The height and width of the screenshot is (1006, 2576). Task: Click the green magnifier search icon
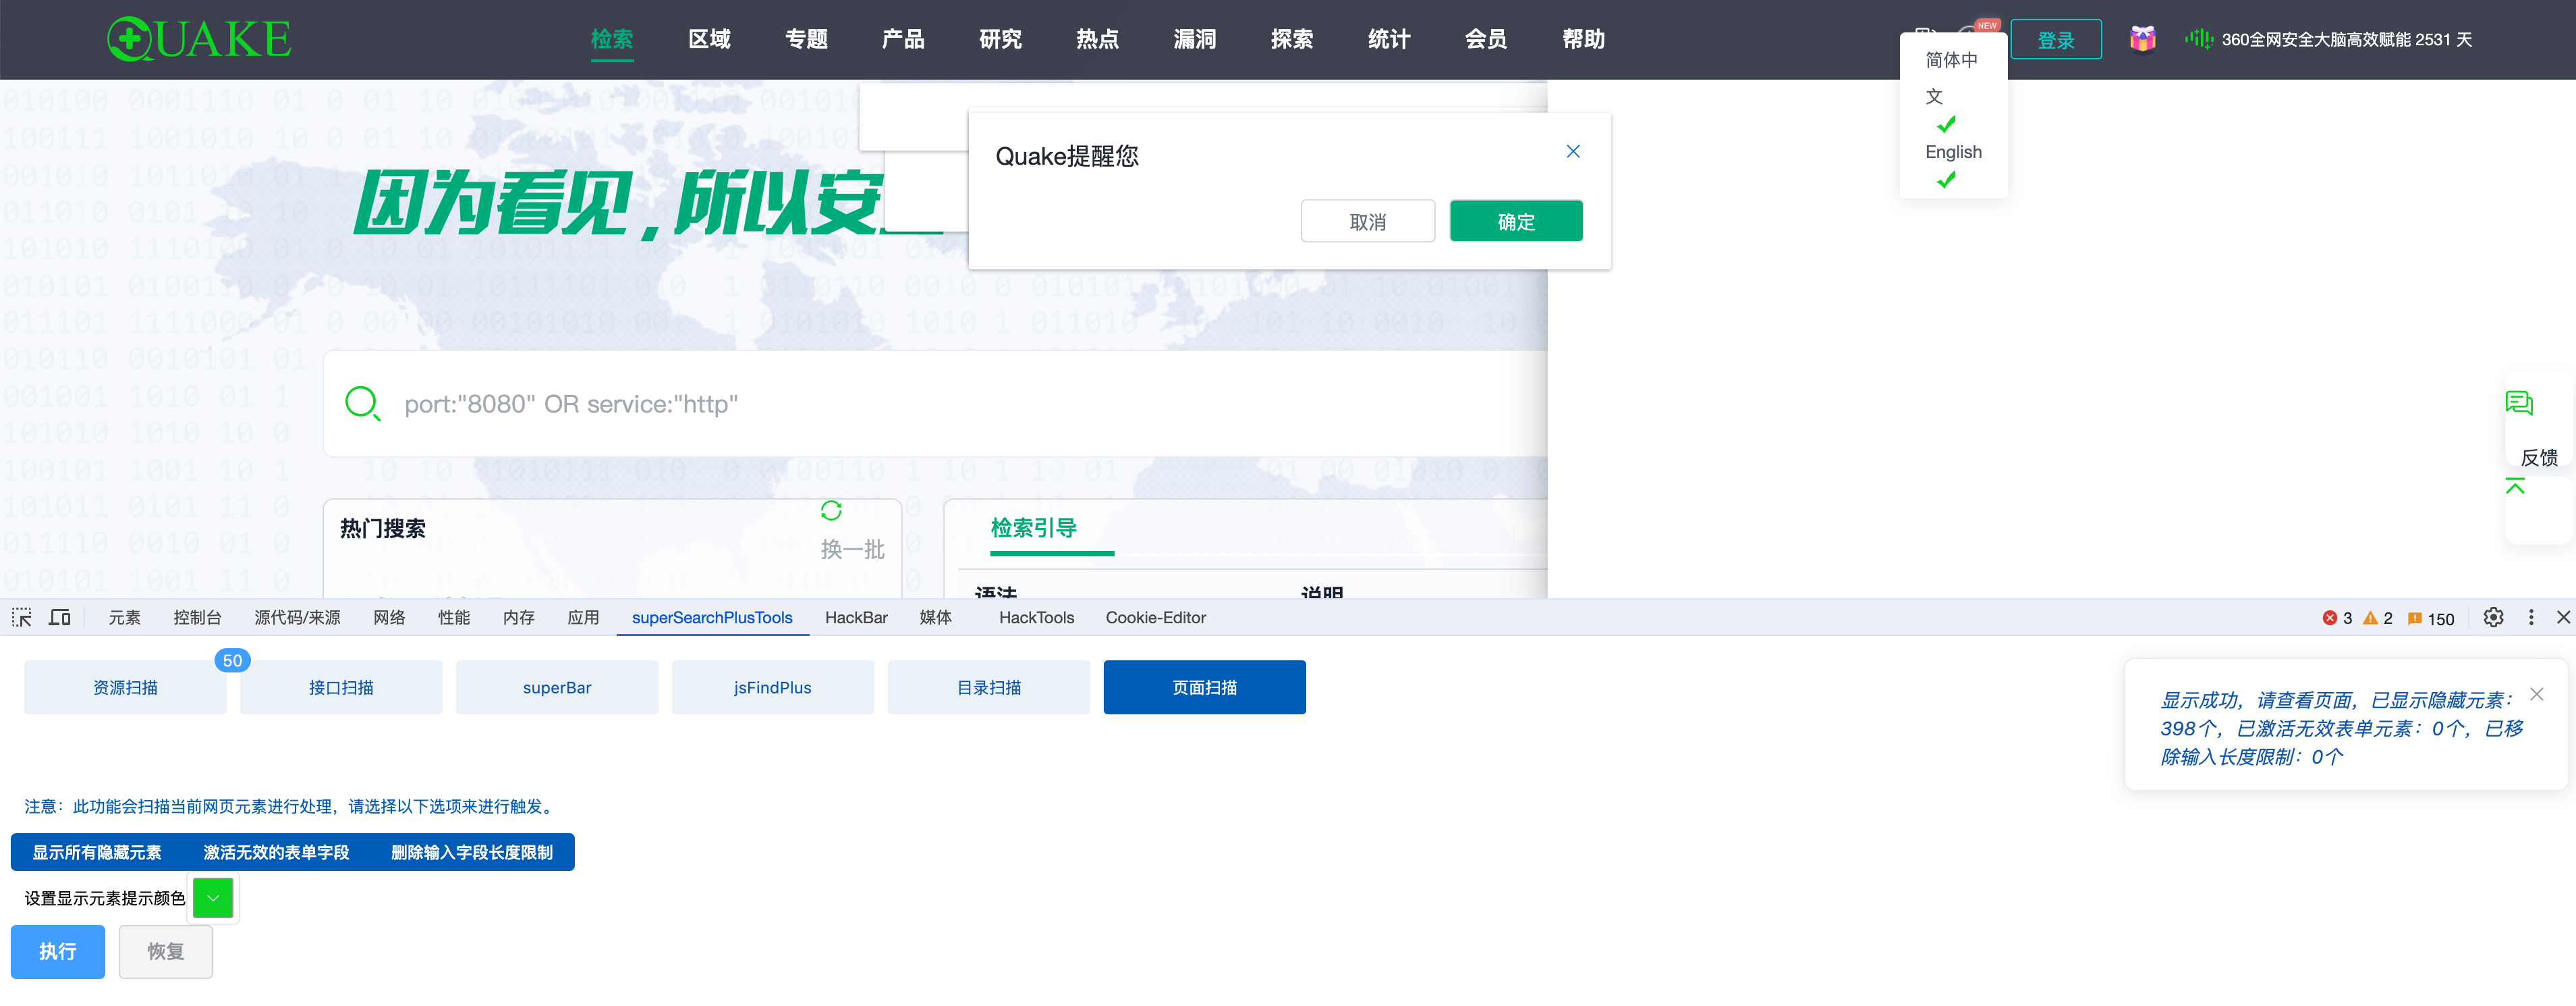pyautogui.click(x=361, y=403)
